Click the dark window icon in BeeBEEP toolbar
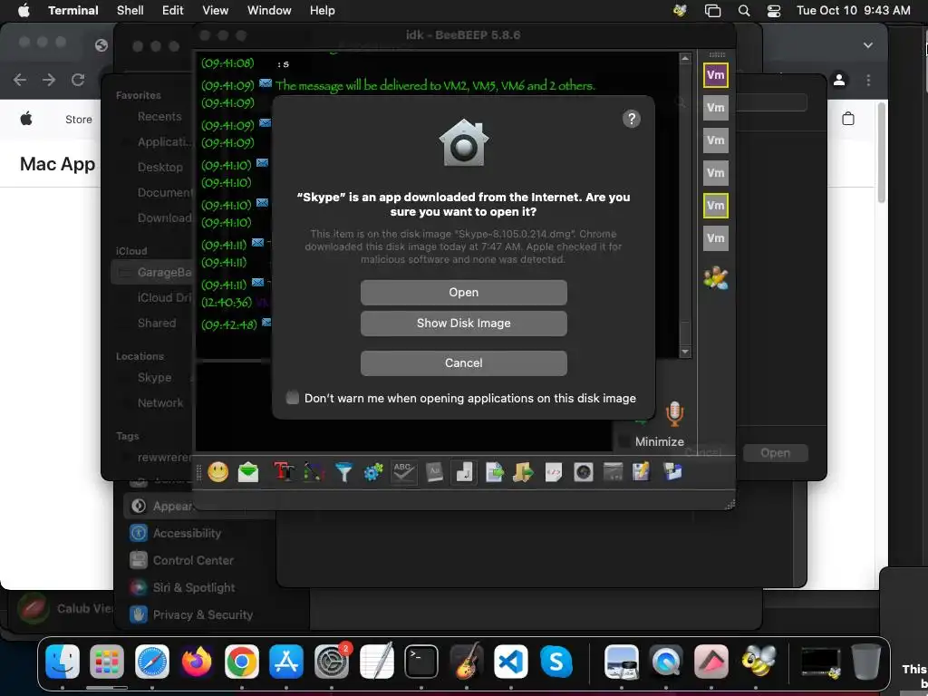This screenshot has height=696, width=928. [614, 471]
